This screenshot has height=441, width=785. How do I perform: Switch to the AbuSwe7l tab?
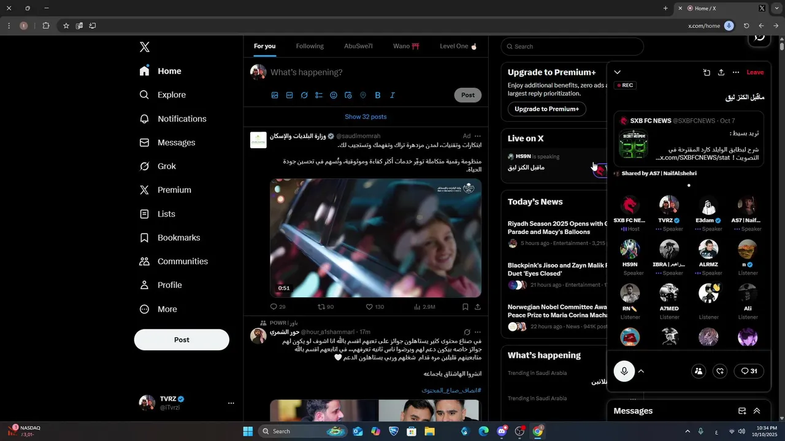[x=358, y=46]
